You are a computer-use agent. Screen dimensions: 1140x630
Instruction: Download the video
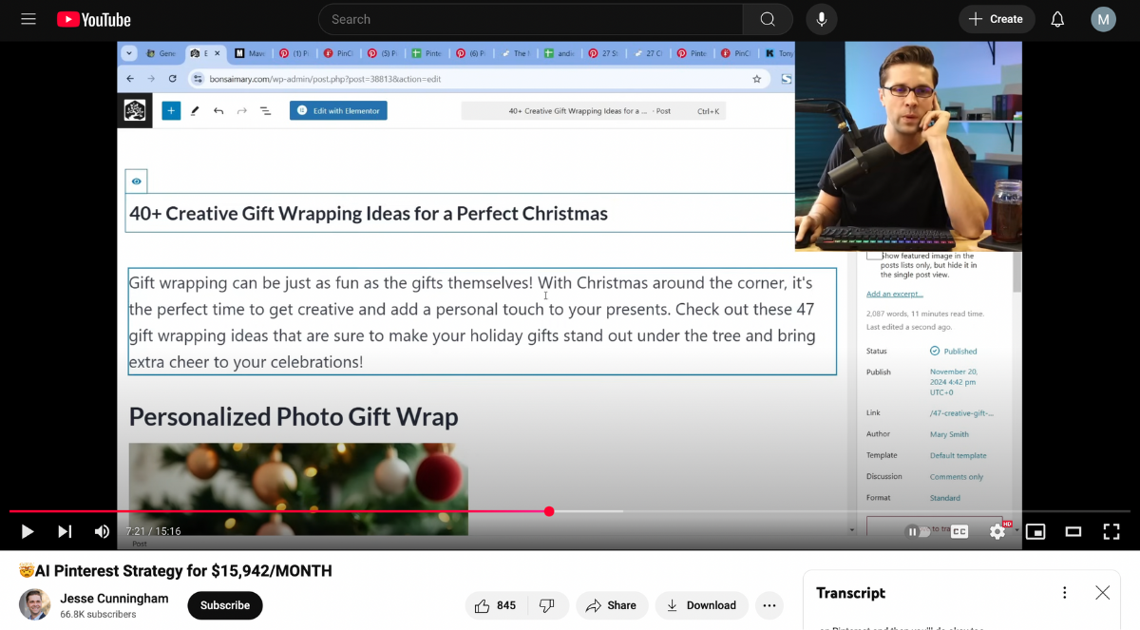click(702, 605)
